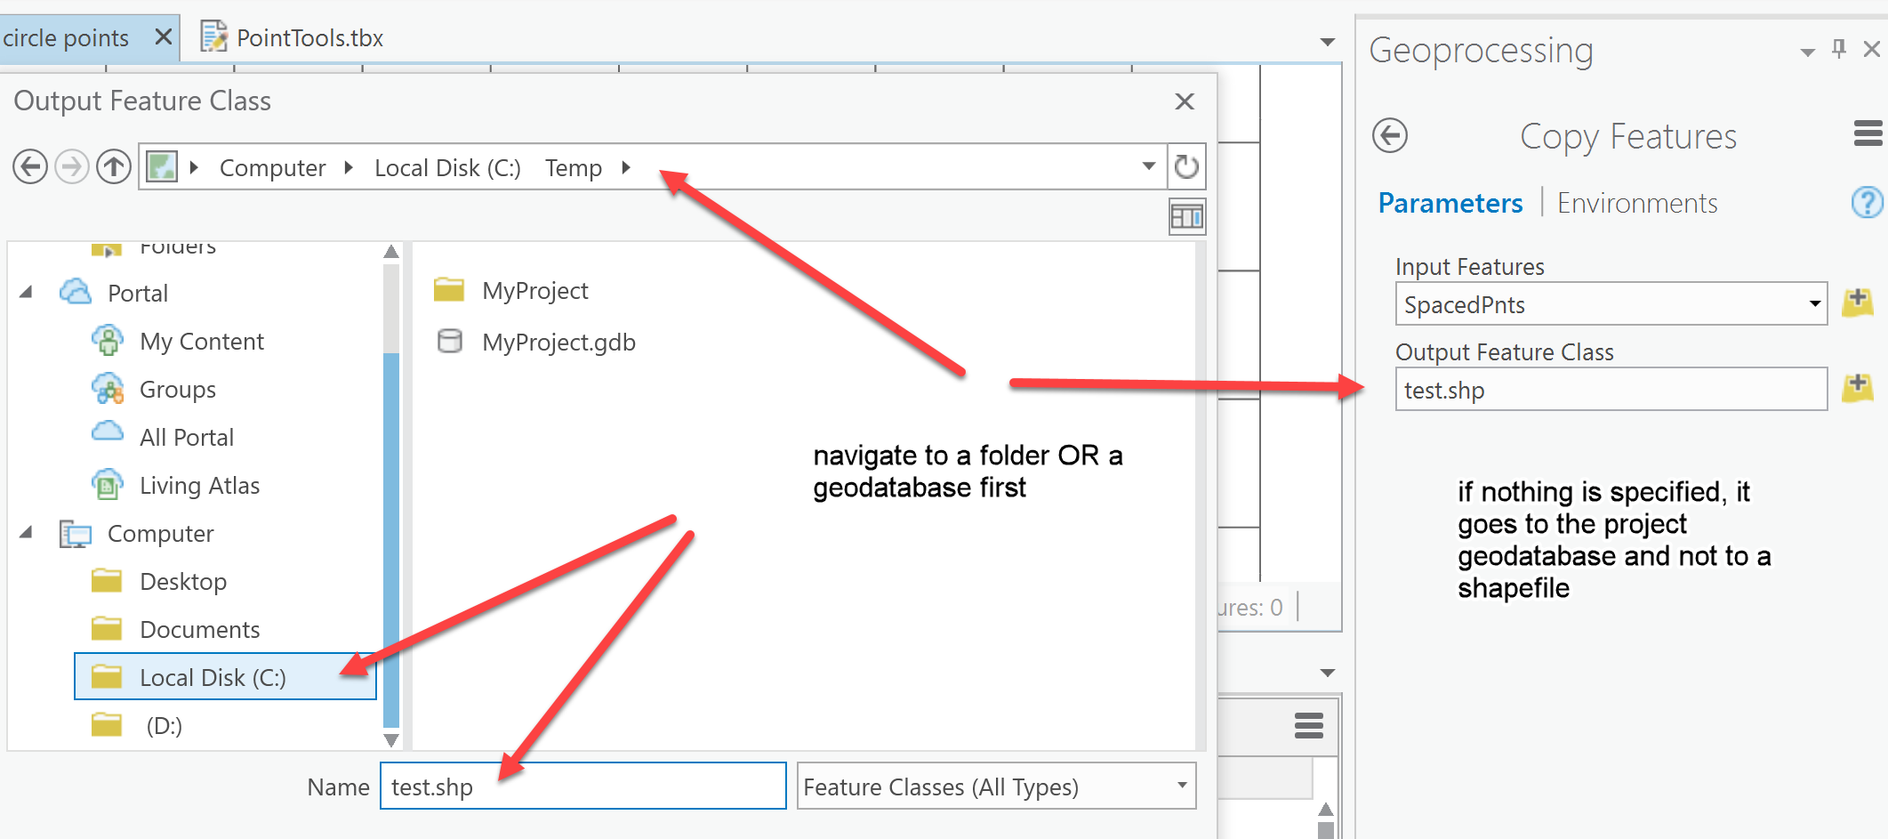The height and width of the screenshot is (839, 1888).
Task: Browse for Output Feature Class location
Action: click(1858, 388)
